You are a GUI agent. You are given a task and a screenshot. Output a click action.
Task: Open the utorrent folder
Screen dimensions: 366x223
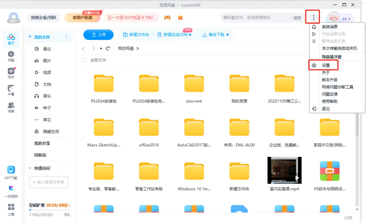tap(194, 89)
